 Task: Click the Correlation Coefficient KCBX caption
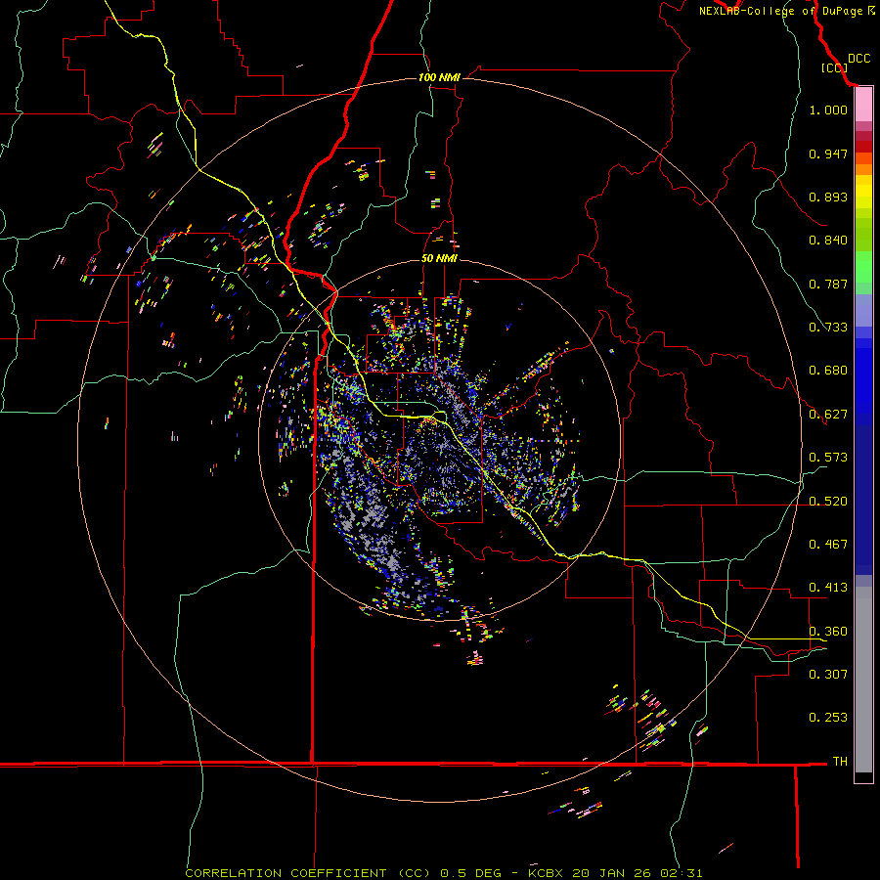(x=443, y=873)
